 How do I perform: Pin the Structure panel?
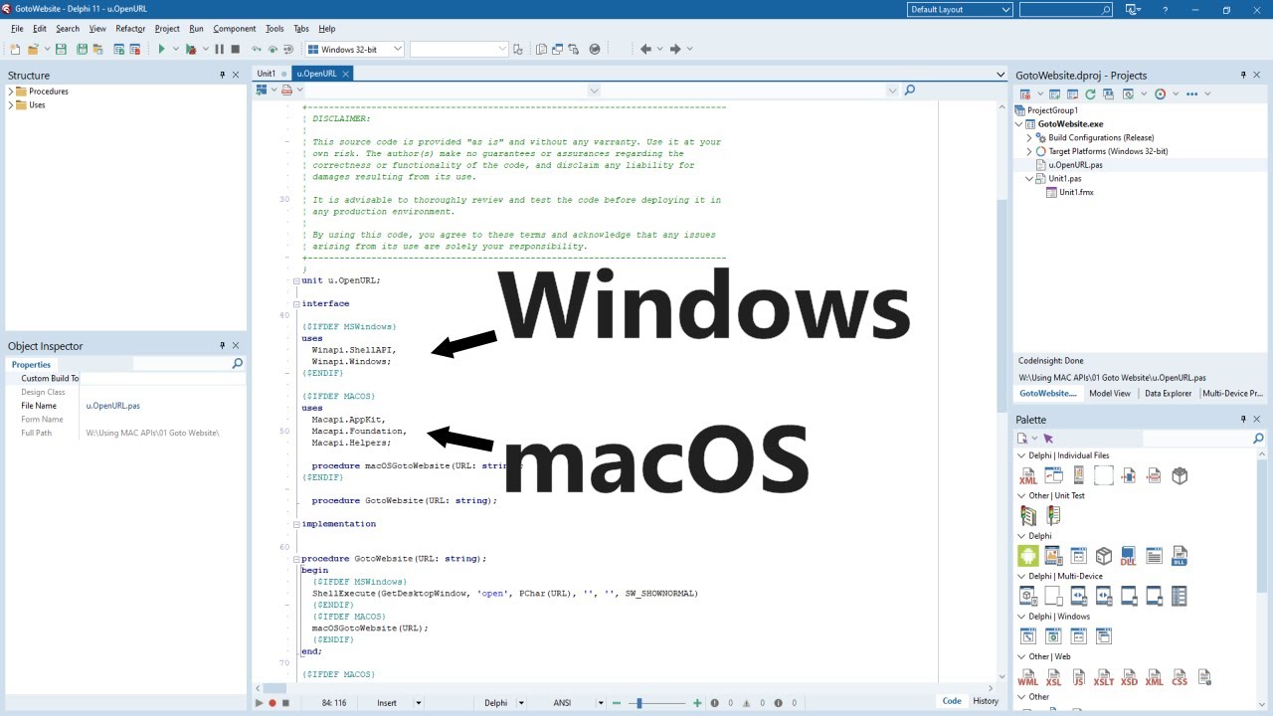coord(222,75)
